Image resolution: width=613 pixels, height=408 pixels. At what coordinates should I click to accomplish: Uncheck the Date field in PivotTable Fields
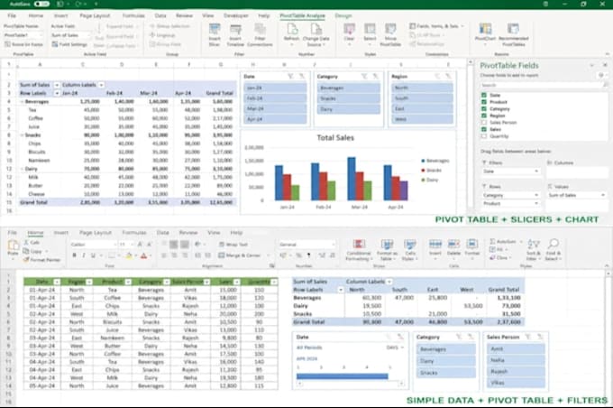click(x=484, y=95)
